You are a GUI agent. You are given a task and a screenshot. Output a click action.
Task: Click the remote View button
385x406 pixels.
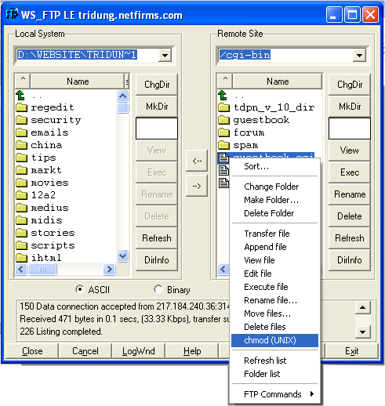(350, 150)
